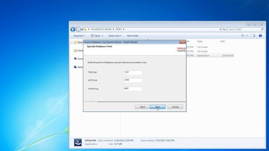Refresh the Explorer folder view
Viewport: 269px width, 151px height.
[224, 29]
